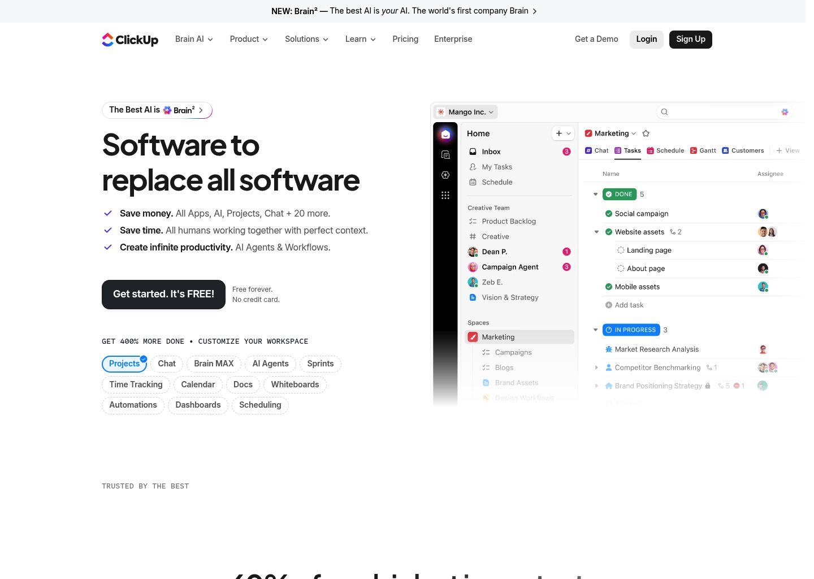The width and height of the screenshot is (814, 579).
Task: Click the magnifier icon in the search bar
Action: click(x=665, y=112)
